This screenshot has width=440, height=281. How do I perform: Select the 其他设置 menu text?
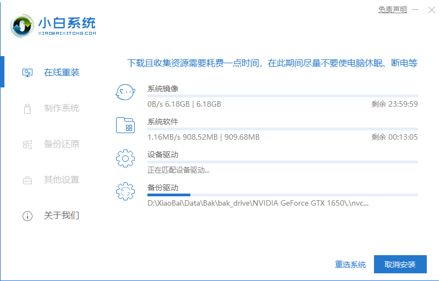pyautogui.click(x=62, y=180)
